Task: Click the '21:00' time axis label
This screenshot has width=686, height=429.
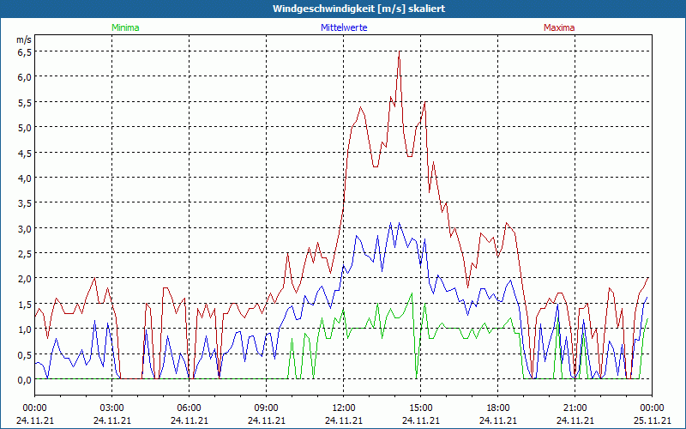Action: (x=575, y=408)
